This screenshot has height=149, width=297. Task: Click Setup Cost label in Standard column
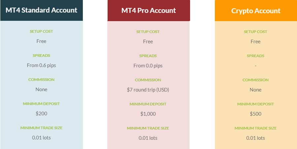[41, 31]
